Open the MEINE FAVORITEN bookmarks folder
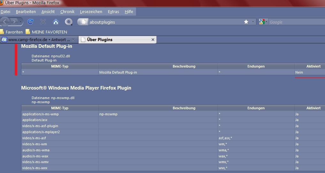325x173 pixels. [46, 32]
